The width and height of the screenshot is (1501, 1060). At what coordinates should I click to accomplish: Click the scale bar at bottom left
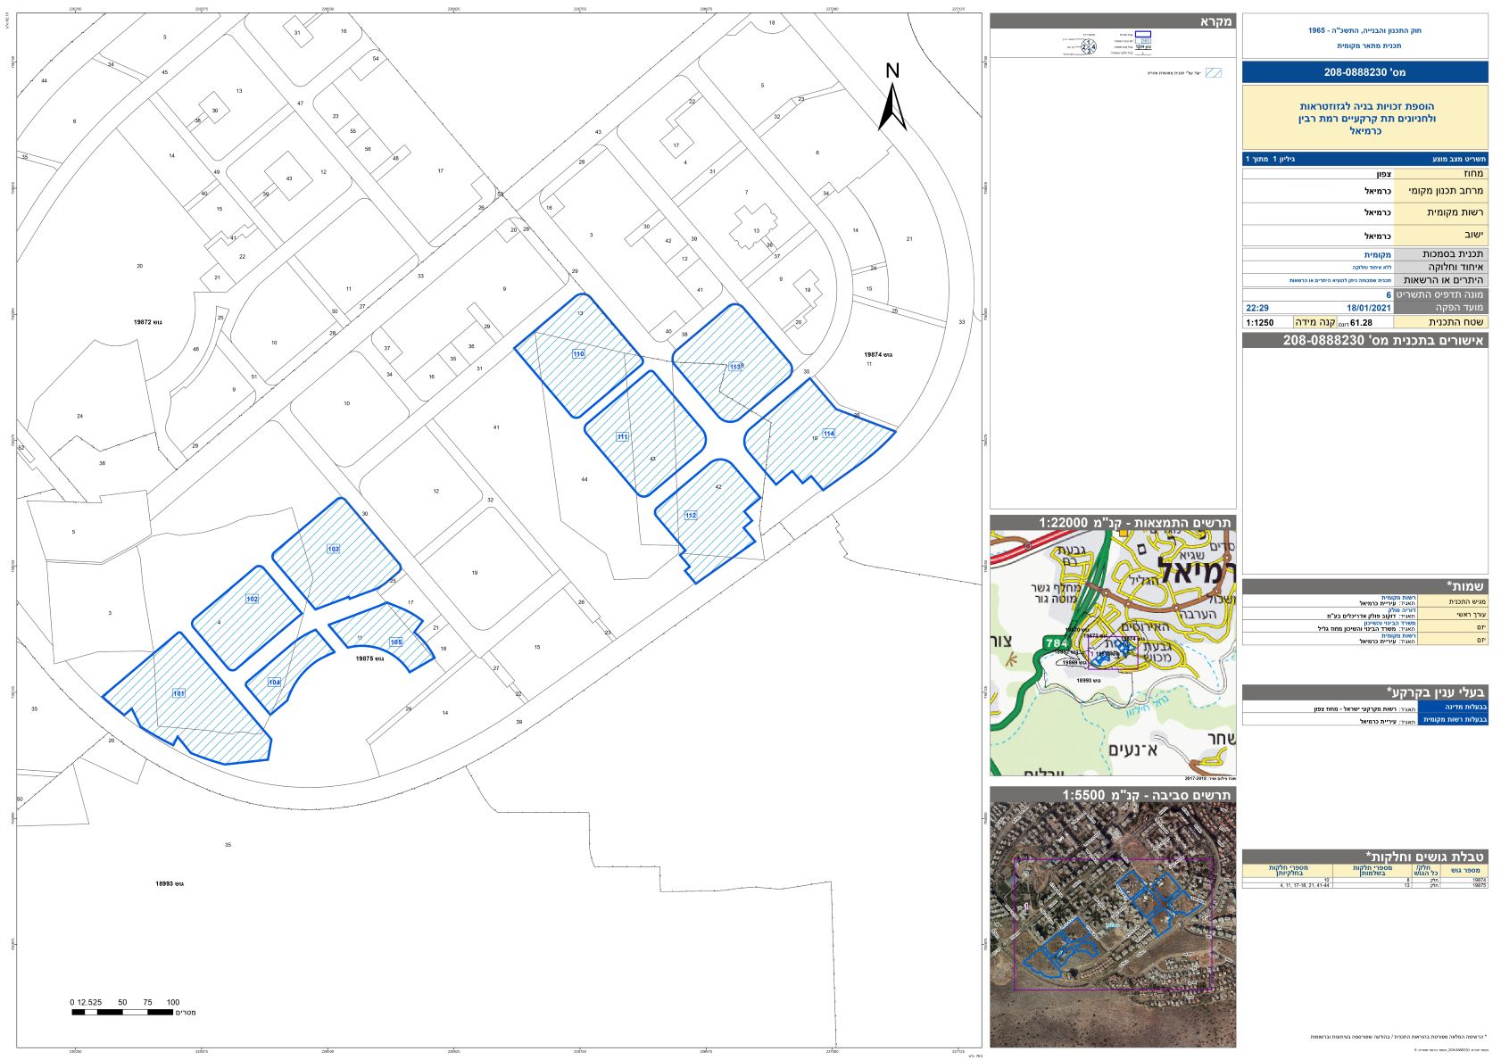(123, 1011)
